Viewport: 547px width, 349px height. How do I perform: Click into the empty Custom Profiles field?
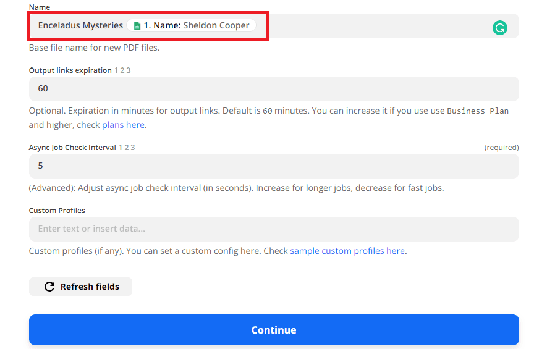pos(273,229)
